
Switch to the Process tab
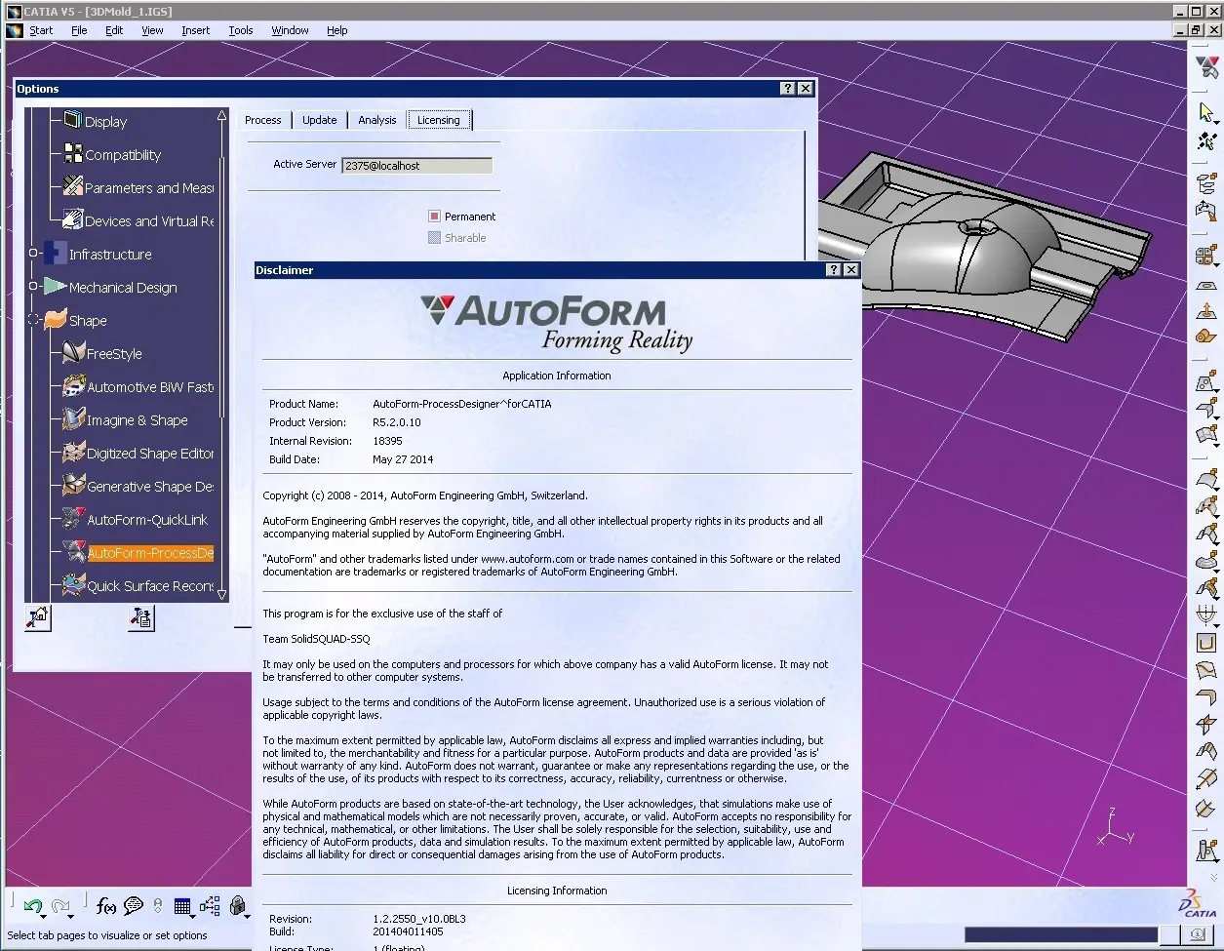(x=263, y=120)
